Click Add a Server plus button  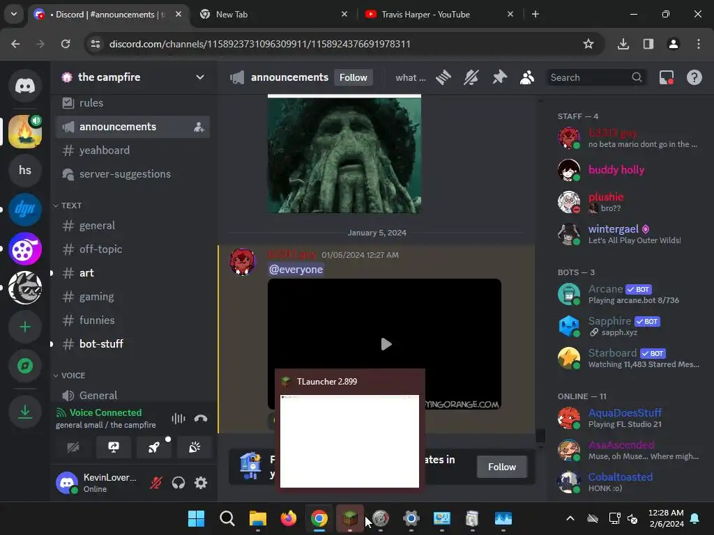[x=25, y=327]
